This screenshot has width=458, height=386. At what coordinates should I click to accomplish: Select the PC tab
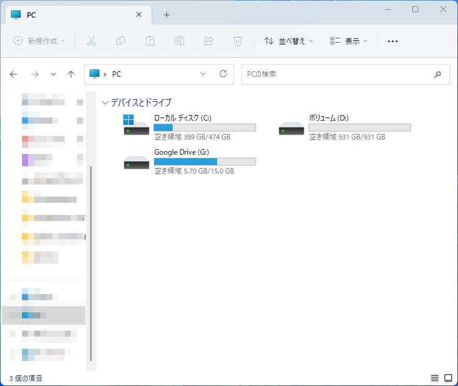[73, 15]
